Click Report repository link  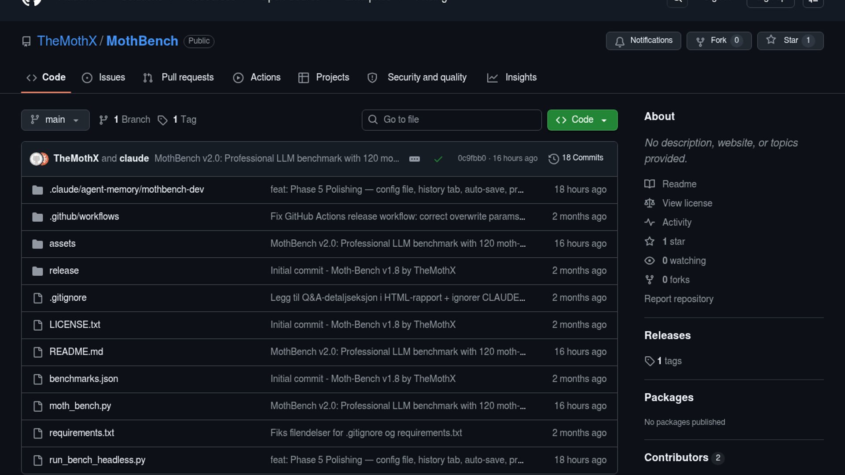click(x=679, y=299)
